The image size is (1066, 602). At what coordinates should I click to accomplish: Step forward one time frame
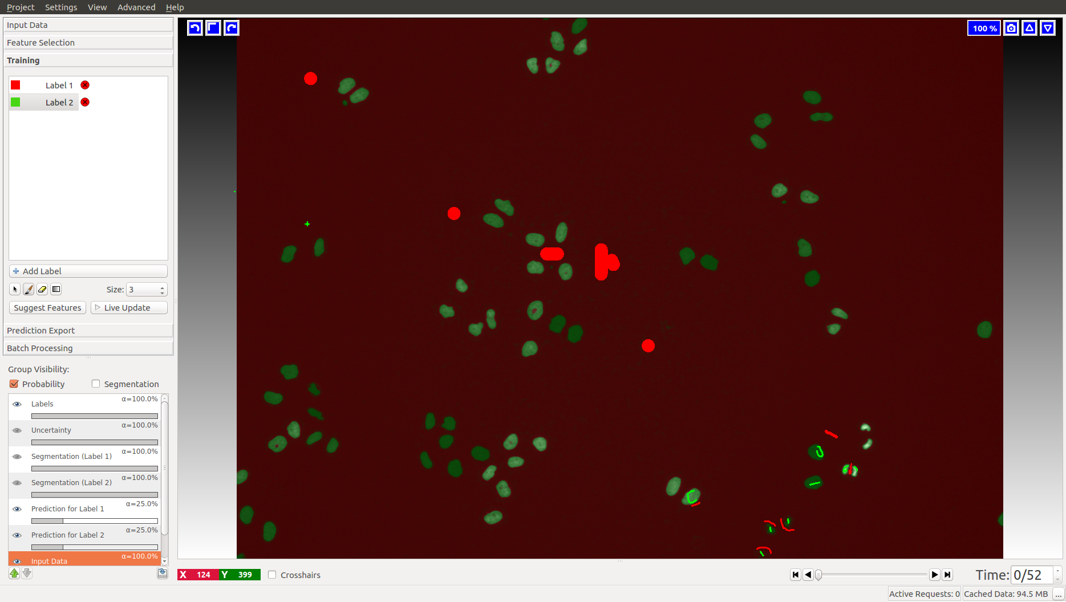point(935,575)
